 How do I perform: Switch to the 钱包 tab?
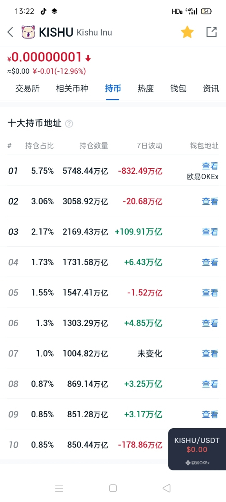coord(178,89)
